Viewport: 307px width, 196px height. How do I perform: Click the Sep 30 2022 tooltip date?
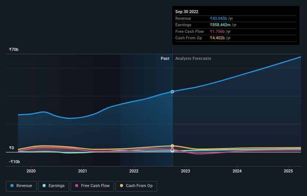point(187,12)
